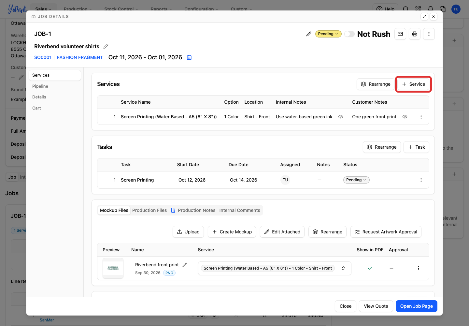Click Rearrange in the Services section
Screen dimensions: 469x326
point(376,84)
